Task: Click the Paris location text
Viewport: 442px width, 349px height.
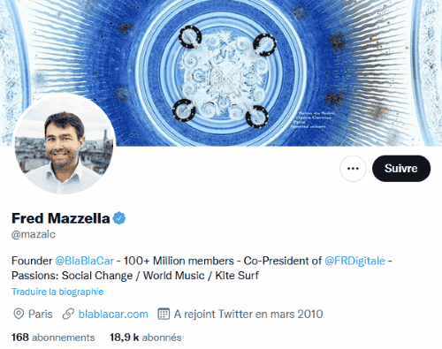Action: pos(41,314)
